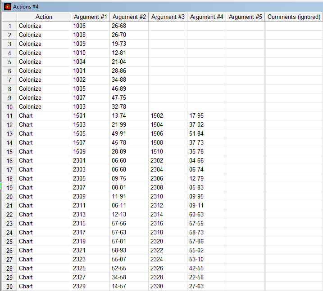
Task: Click the Action column header
Action: (44, 17)
